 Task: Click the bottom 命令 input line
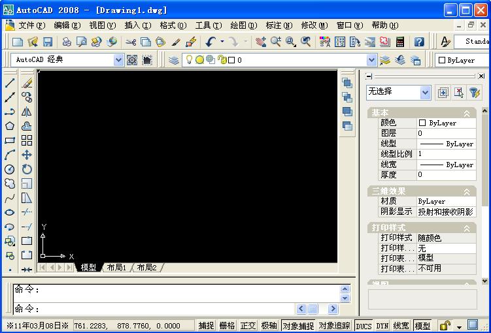coord(154,309)
